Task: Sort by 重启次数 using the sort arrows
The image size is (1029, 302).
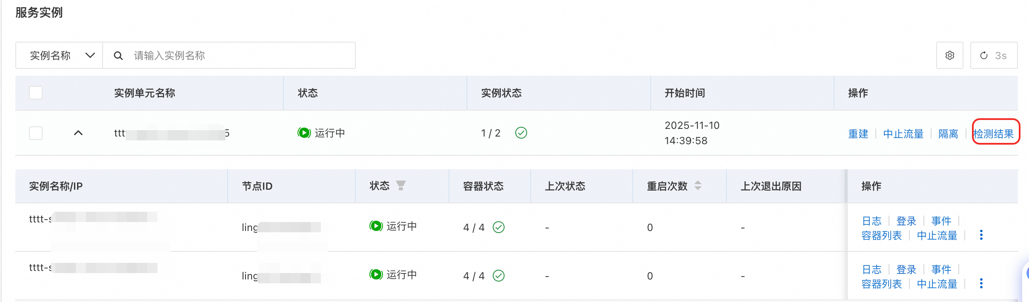Action: (x=698, y=185)
